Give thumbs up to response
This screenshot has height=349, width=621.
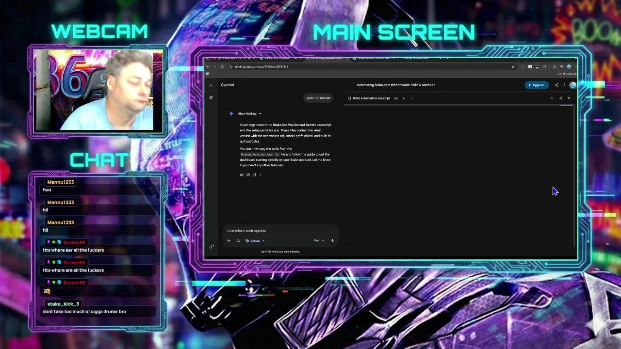(x=242, y=174)
